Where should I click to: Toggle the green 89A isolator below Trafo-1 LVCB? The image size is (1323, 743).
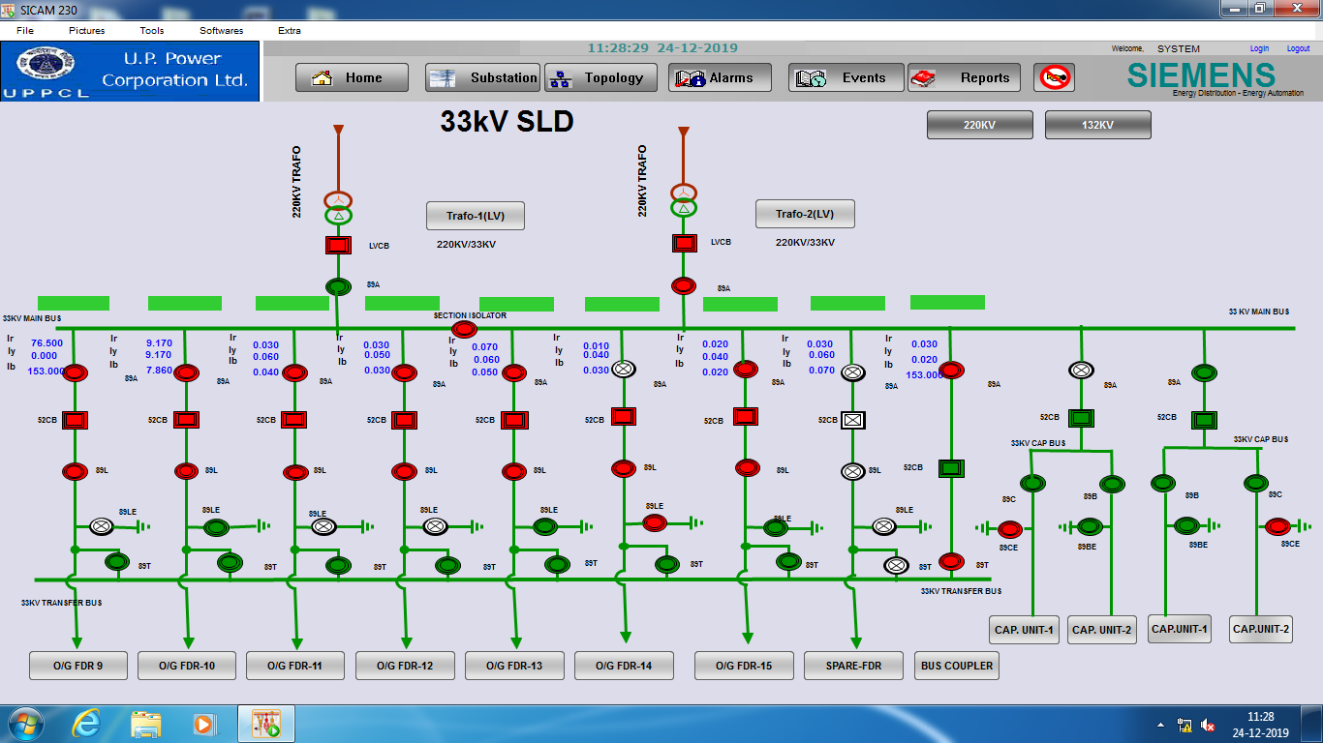point(337,286)
